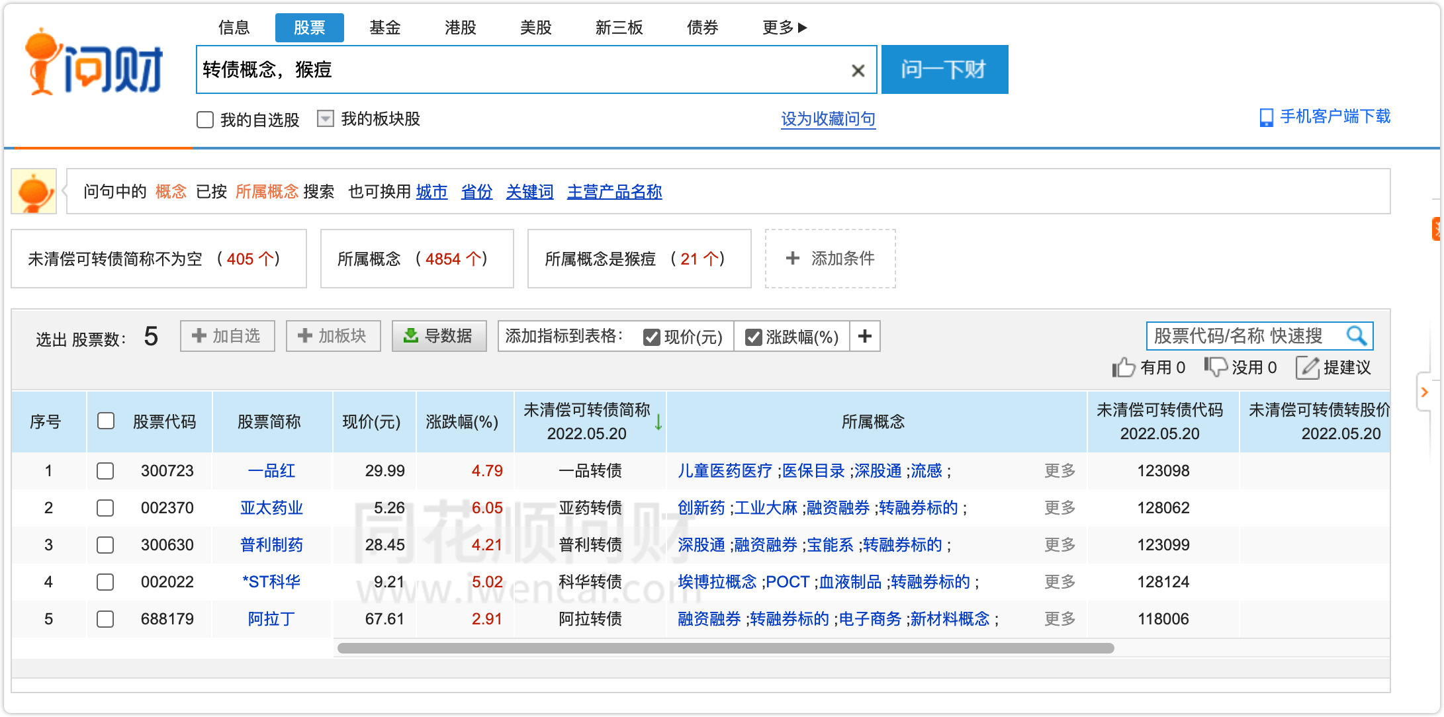Image resolution: width=1444 pixels, height=717 pixels.
Task: Open 提建议 with the pencil icon
Action: tap(1307, 367)
